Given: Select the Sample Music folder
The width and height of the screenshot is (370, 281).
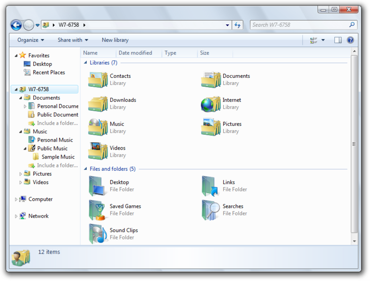Looking at the screenshot, I should point(53,157).
